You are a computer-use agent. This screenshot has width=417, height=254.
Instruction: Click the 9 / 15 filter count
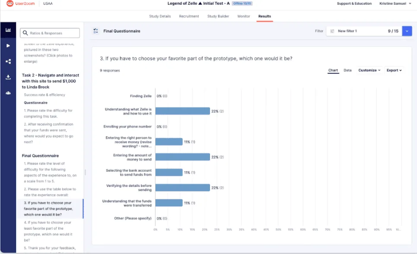click(393, 31)
